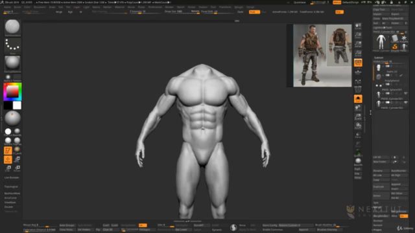Click the L.Sym local symmetry icon

[x=358, y=82]
